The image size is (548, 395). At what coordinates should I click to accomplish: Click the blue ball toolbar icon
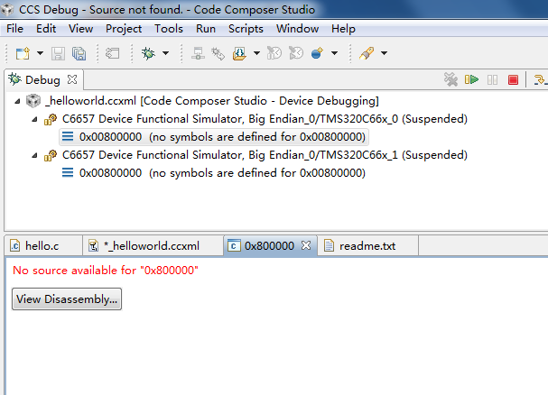(317, 53)
